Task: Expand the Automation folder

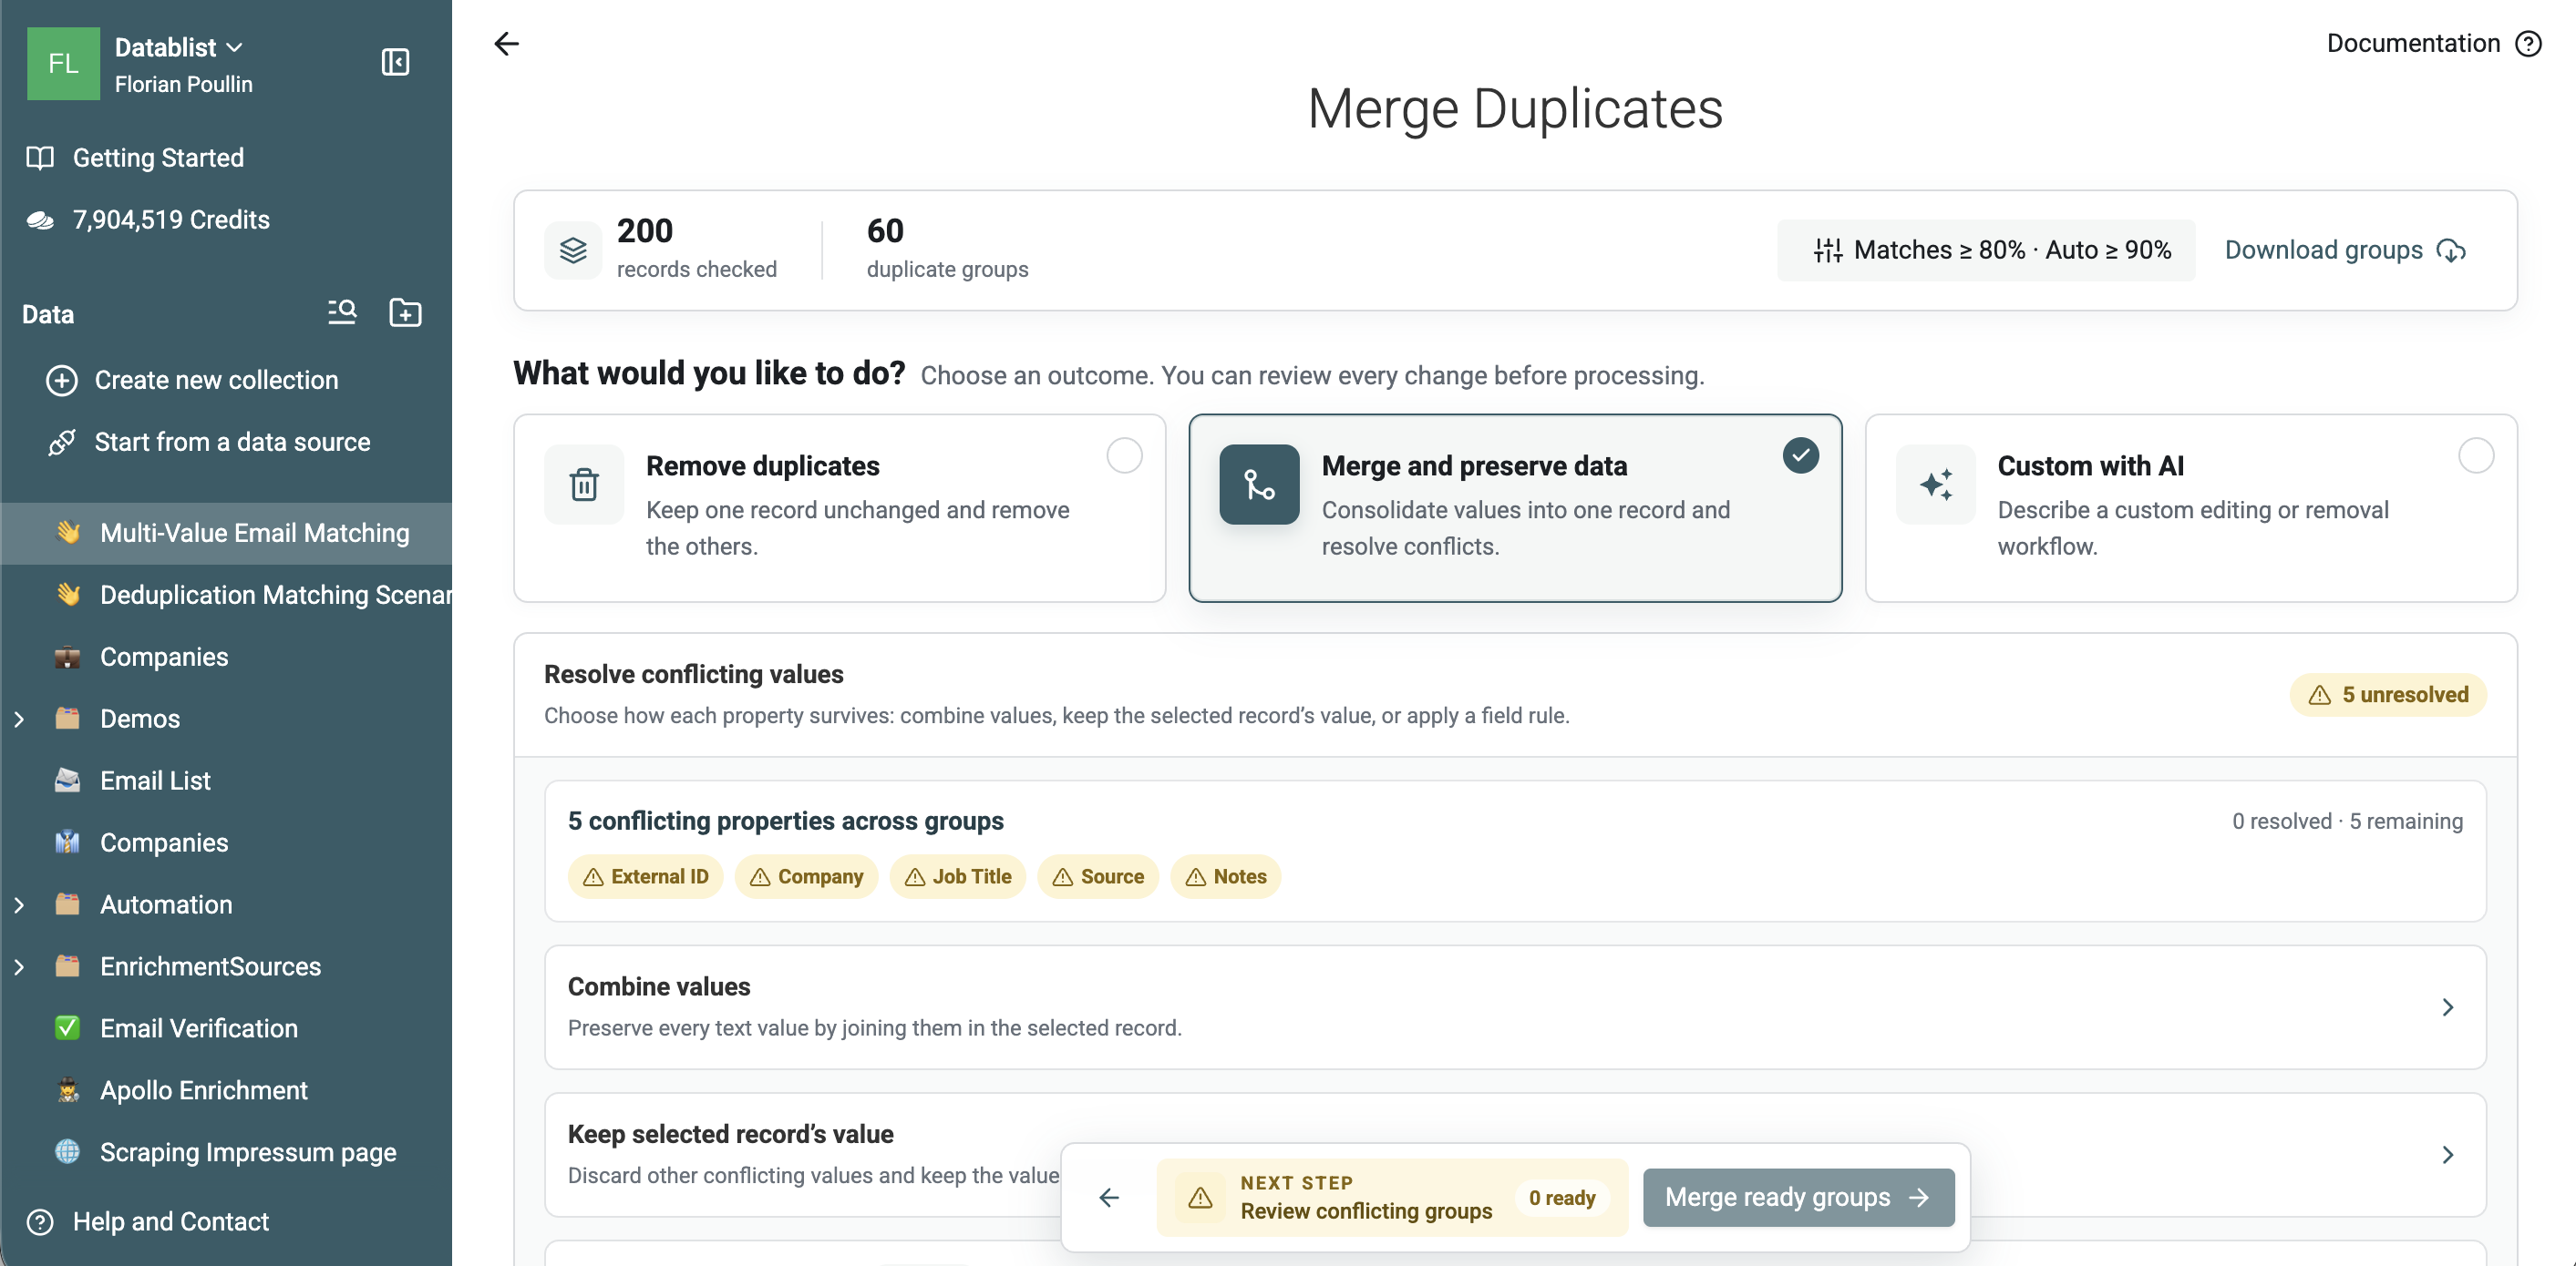Action: [19, 904]
